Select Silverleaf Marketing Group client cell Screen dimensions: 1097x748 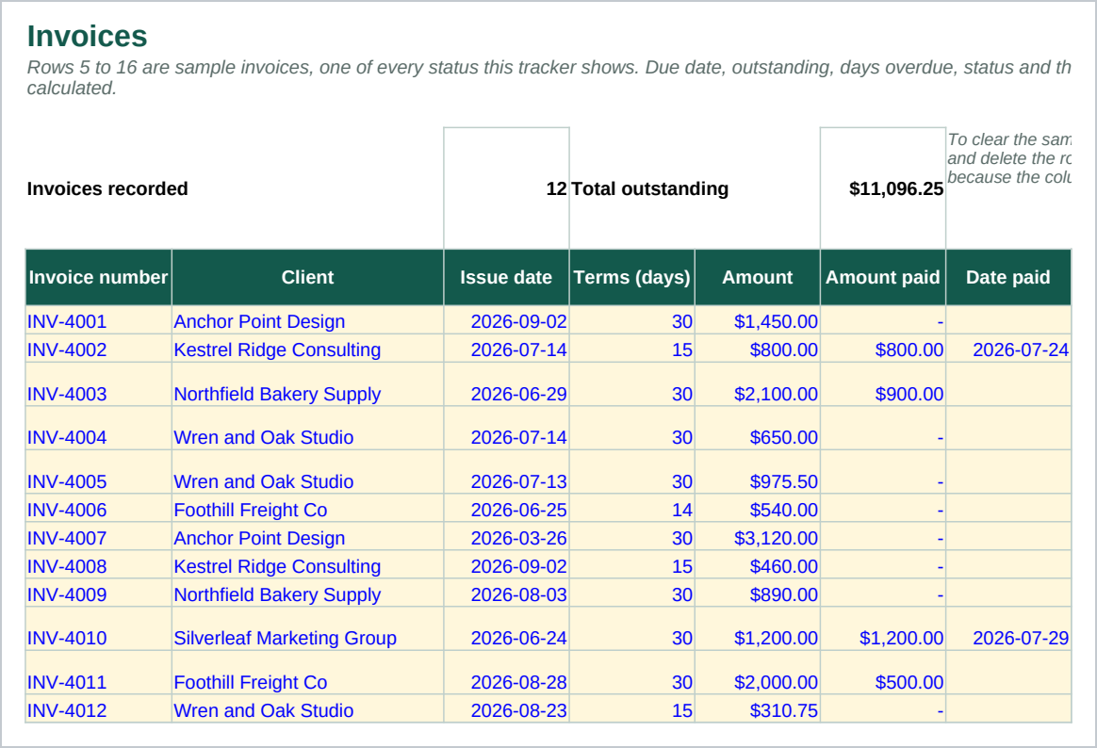pos(308,629)
